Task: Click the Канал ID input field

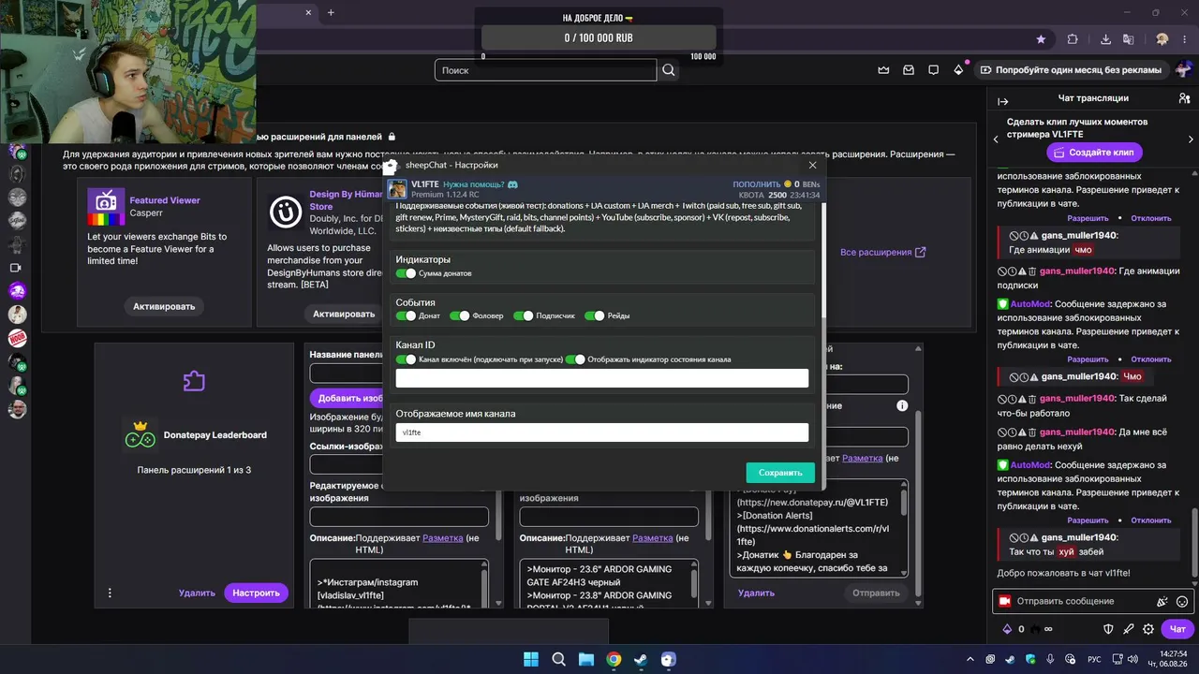Action: 601,378
